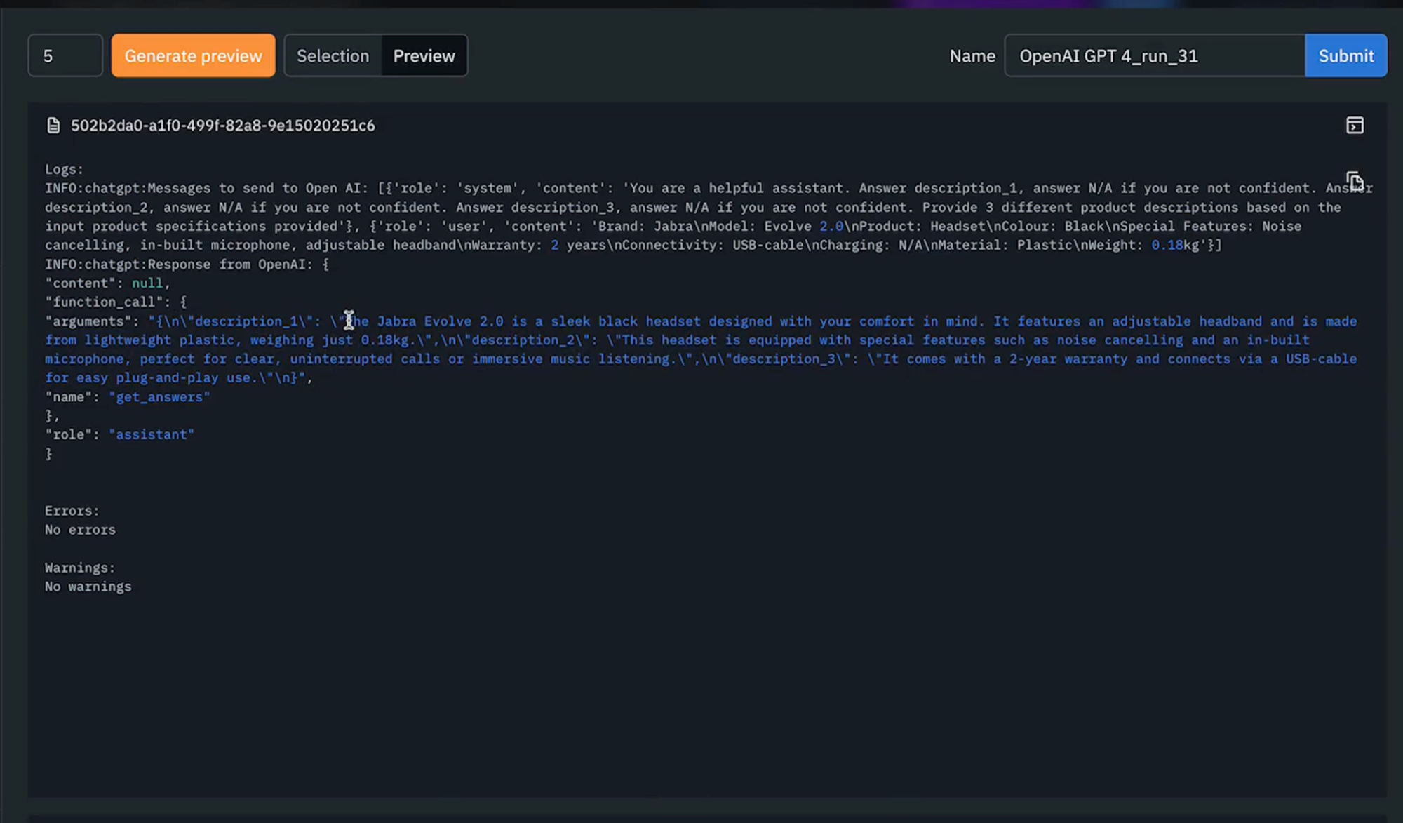Screen dimensions: 1403x823
Task: Select the Preview tab
Action: 424,56
